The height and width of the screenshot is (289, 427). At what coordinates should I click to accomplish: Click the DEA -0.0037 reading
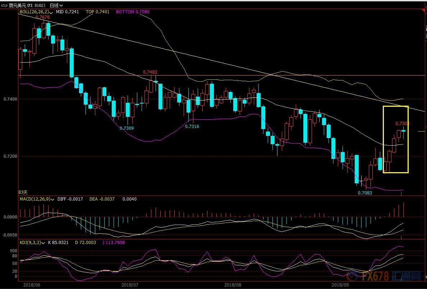tap(102, 199)
